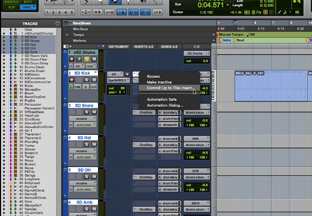Toggle the MIDI mute M button on SD Kick
Image resolution: width=312 pixels, height=216 pixels.
(127, 74)
